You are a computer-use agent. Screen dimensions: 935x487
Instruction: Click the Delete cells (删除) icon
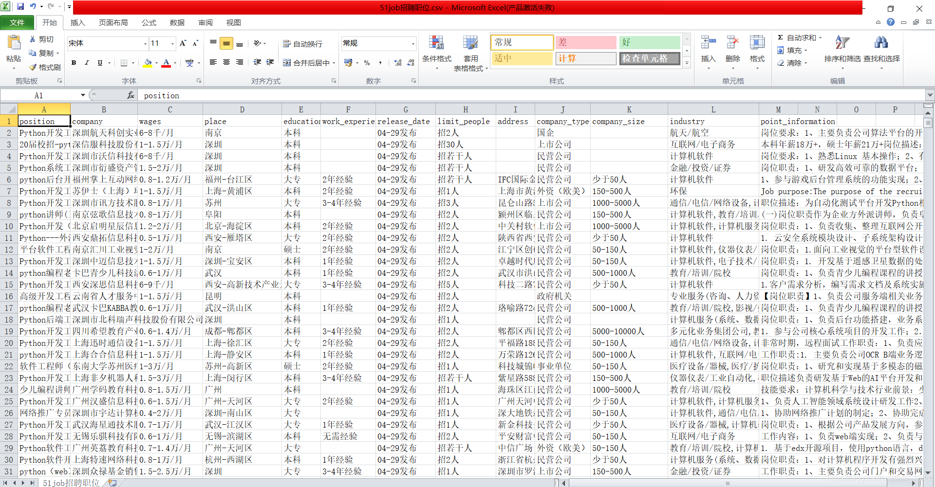pyautogui.click(x=732, y=43)
